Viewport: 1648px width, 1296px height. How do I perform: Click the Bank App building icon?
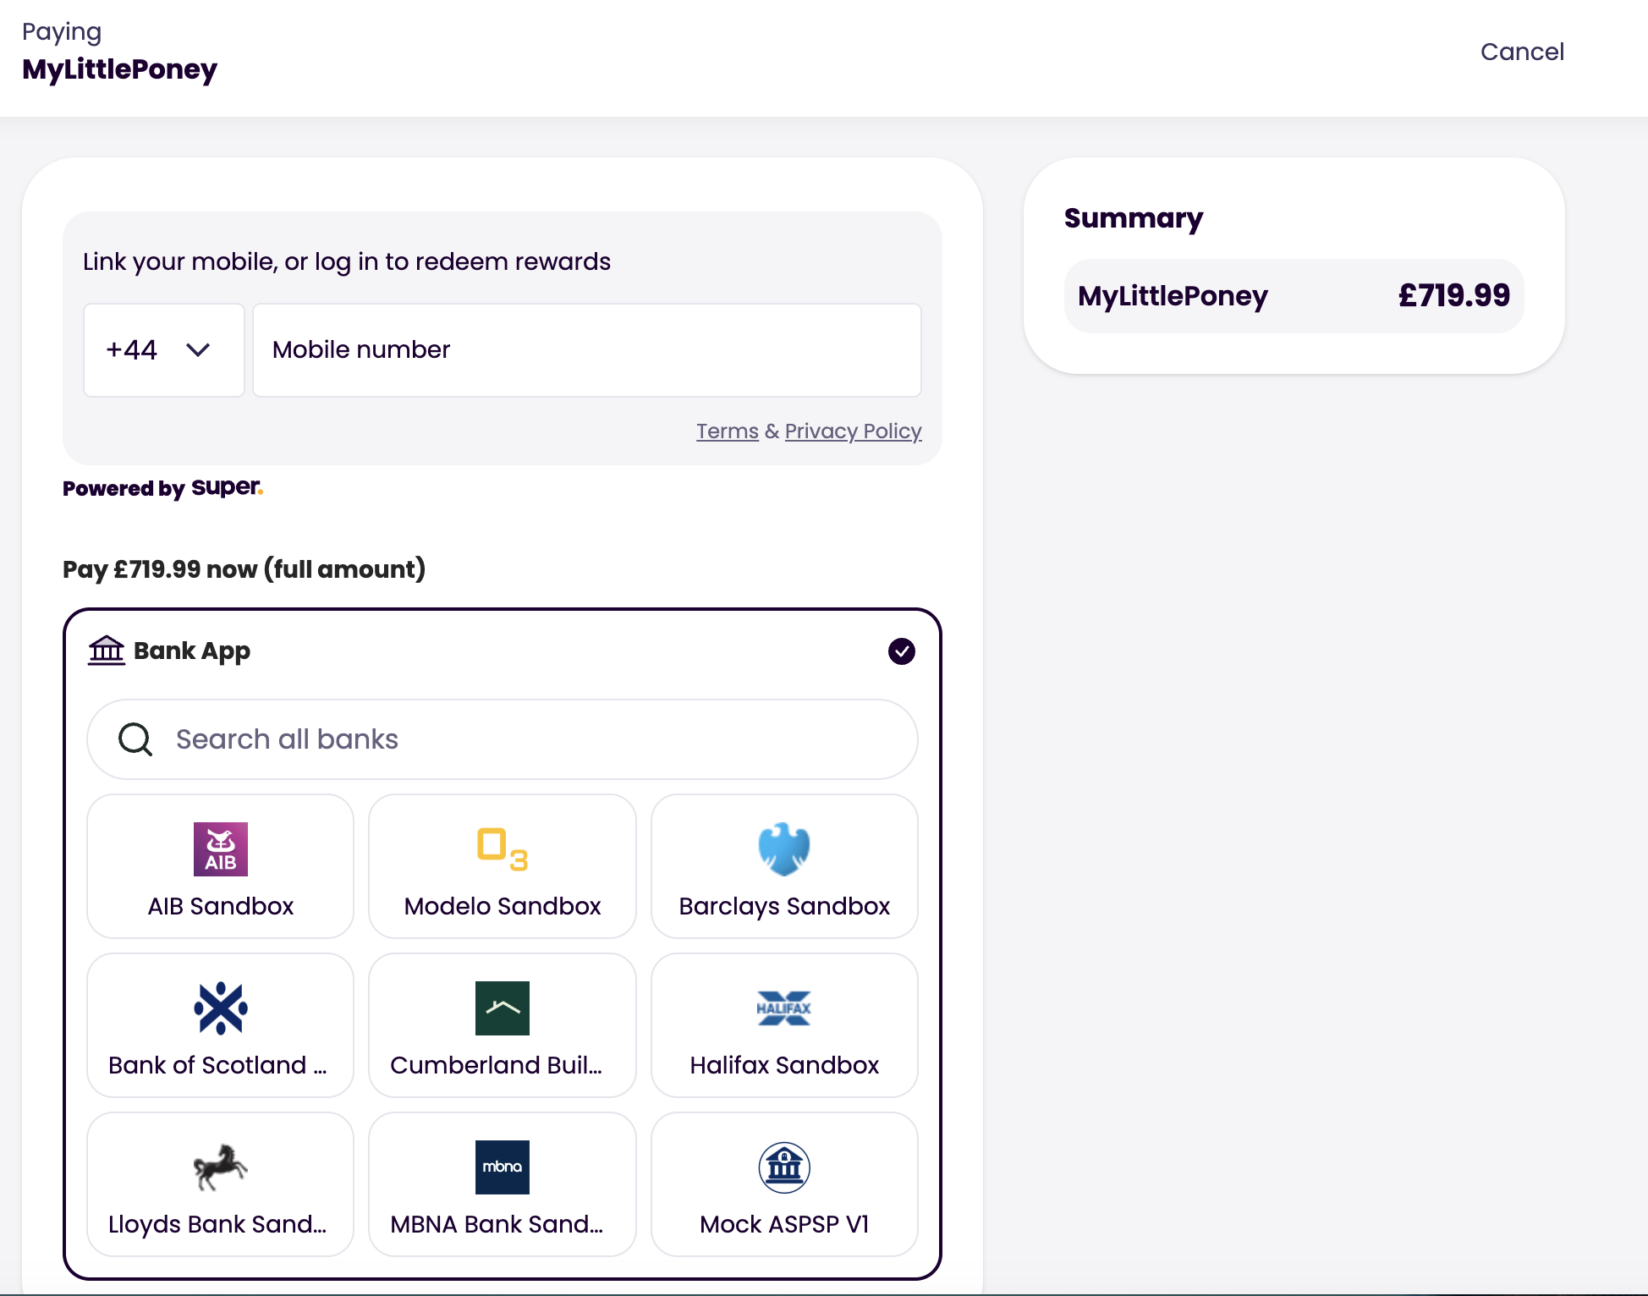[107, 651]
